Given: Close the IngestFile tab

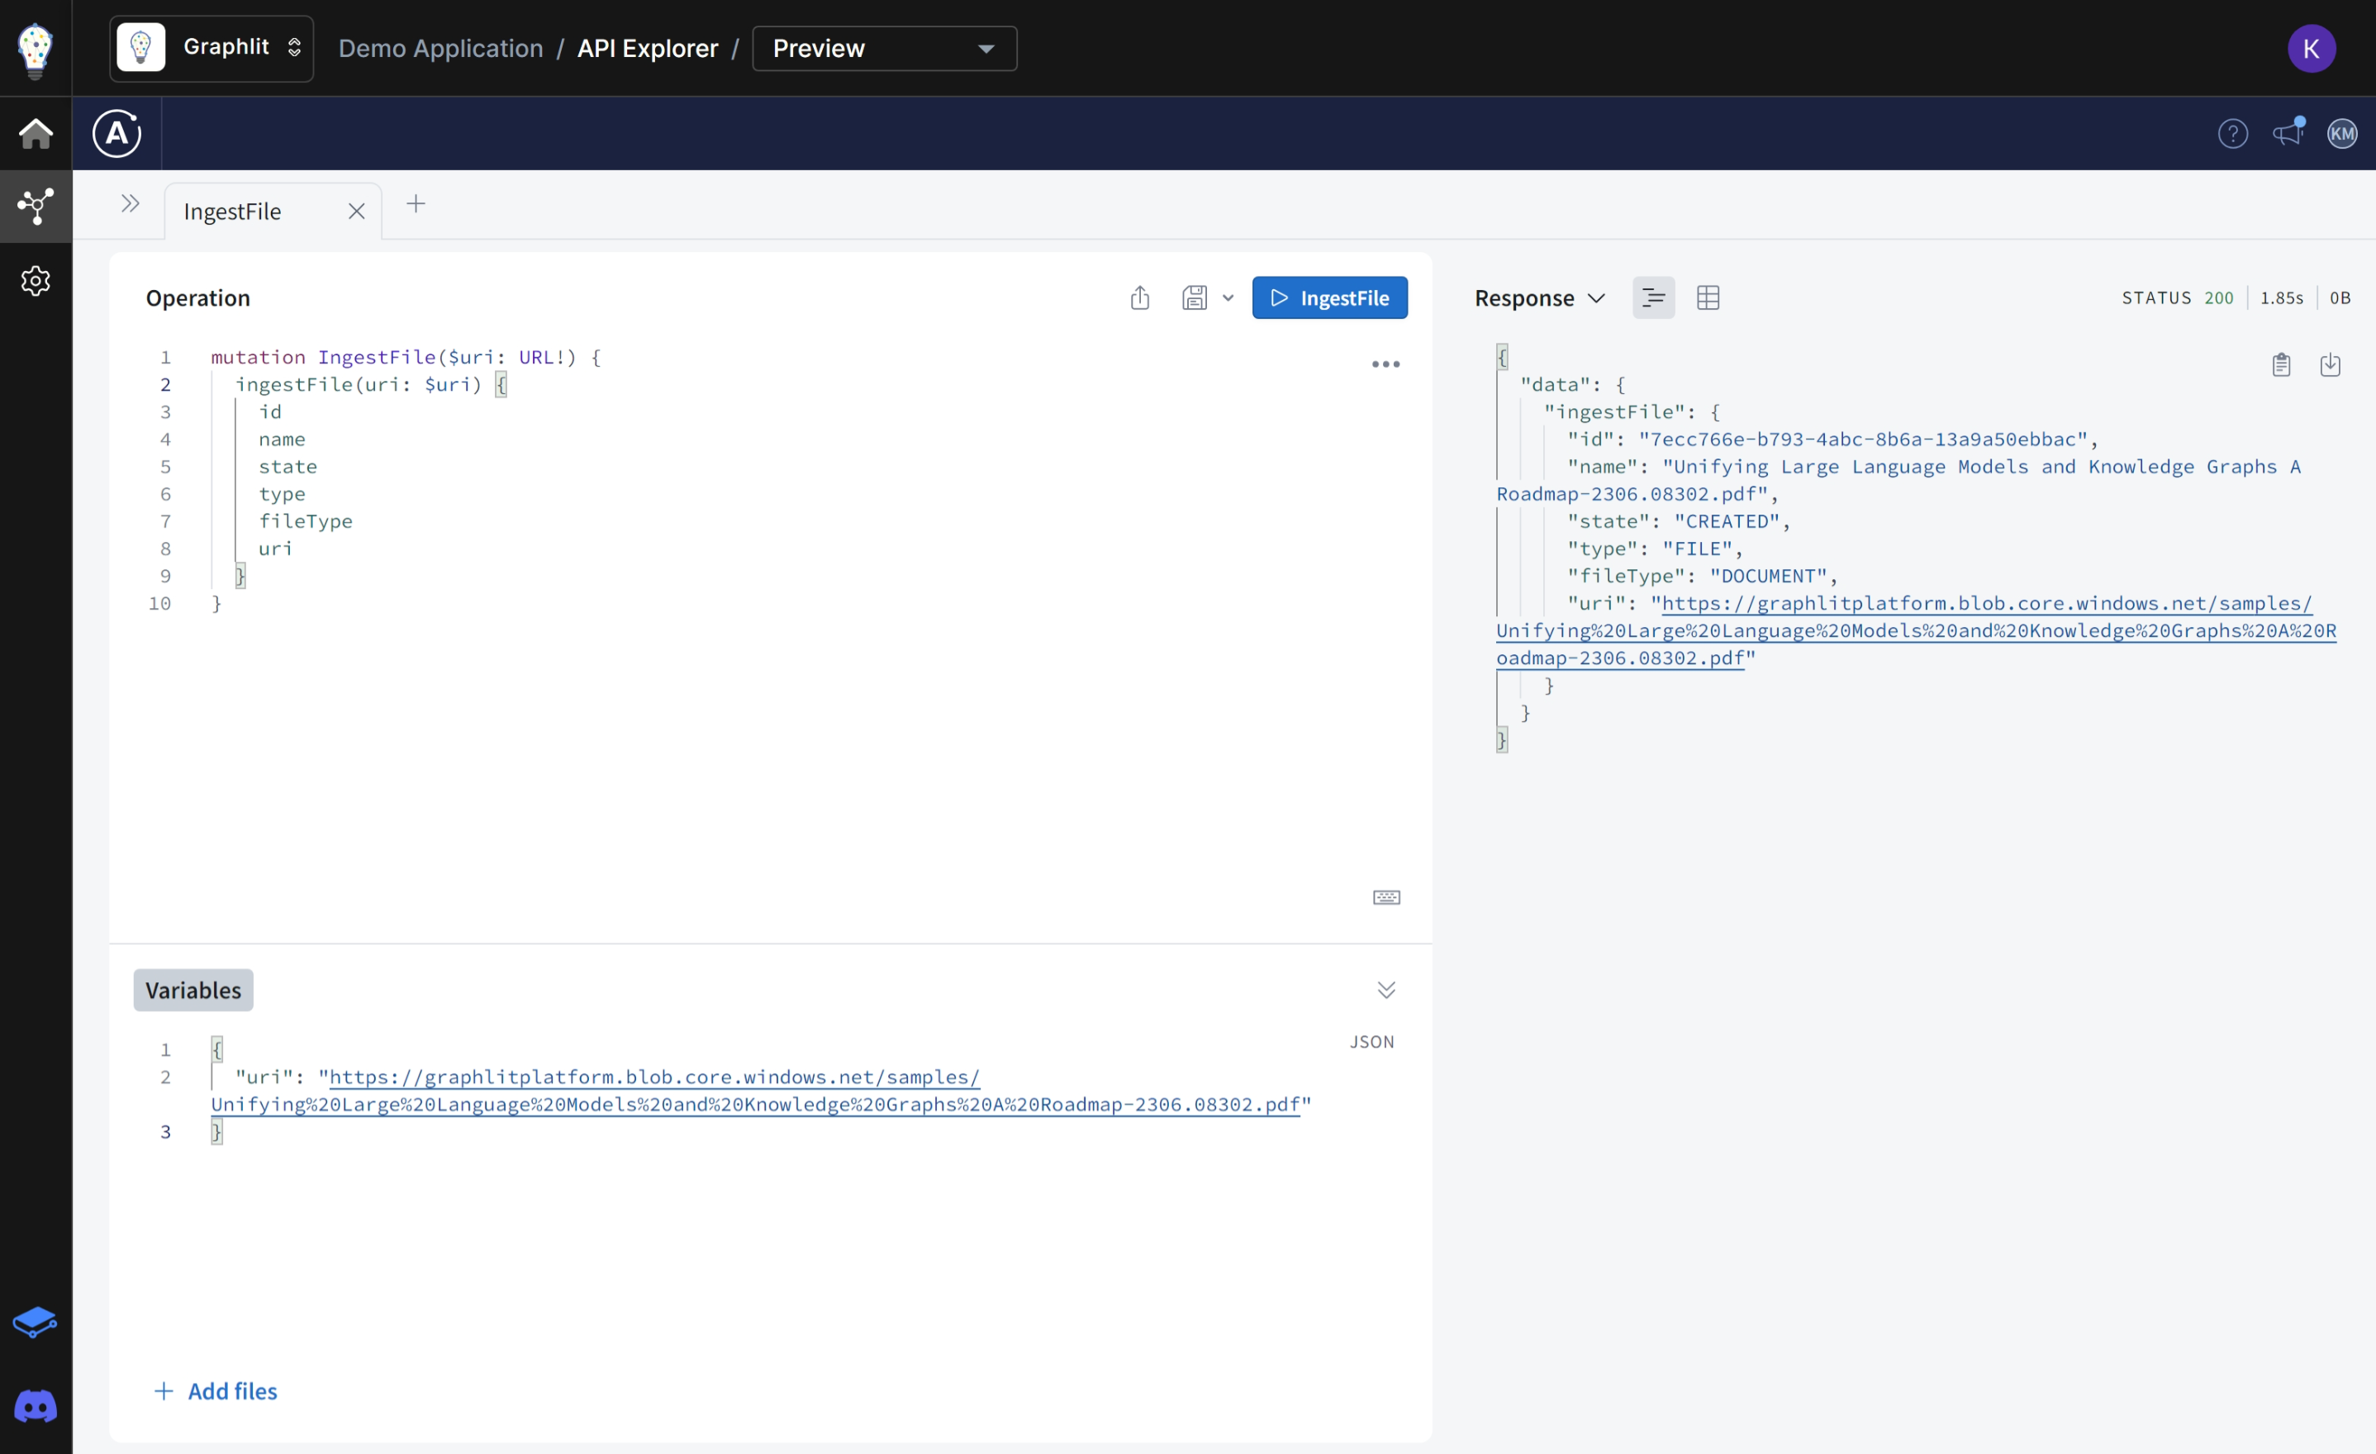Looking at the screenshot, I should pyautogui.click(x=357, y=211).
